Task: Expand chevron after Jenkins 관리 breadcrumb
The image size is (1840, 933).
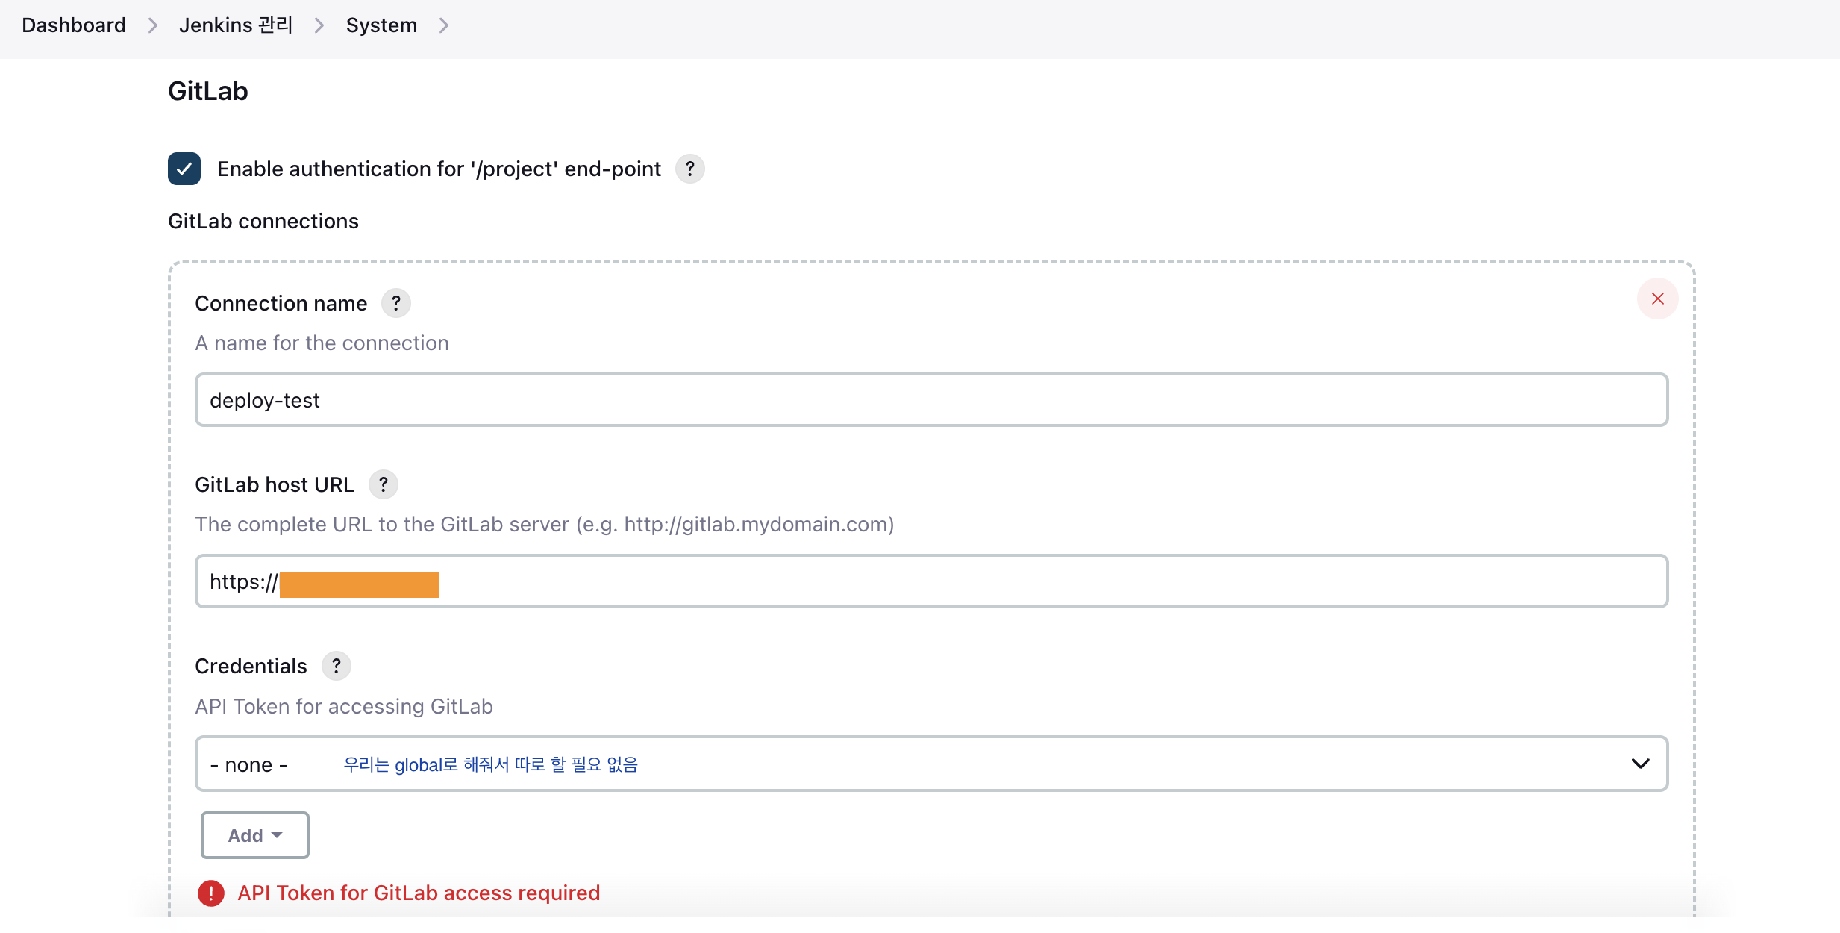Action: (319, 25)
